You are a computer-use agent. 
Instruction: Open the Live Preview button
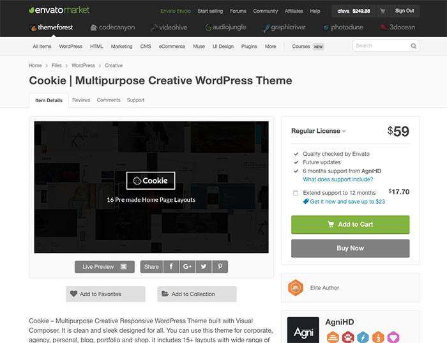pos(105,266)
